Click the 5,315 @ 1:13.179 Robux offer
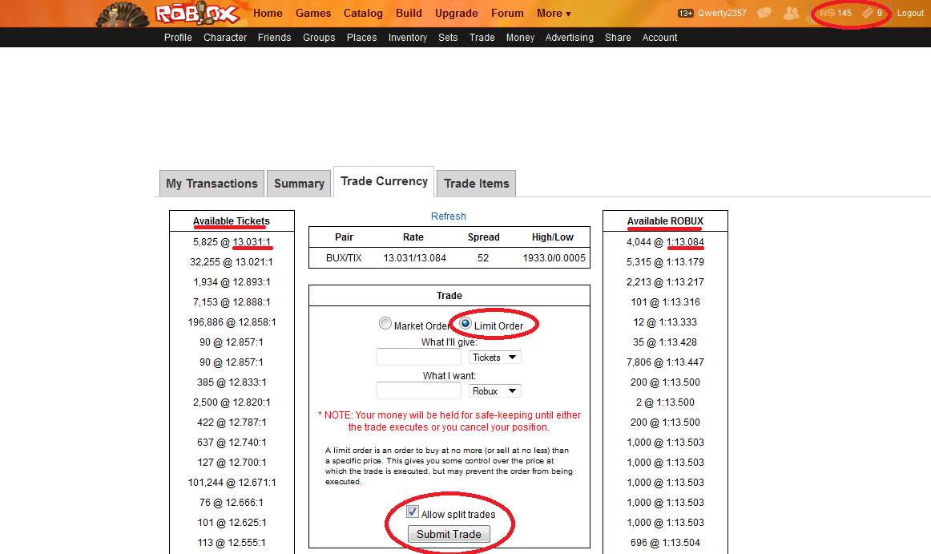The image size is (931, 554). pyautogui.click(x=665, y=262)
